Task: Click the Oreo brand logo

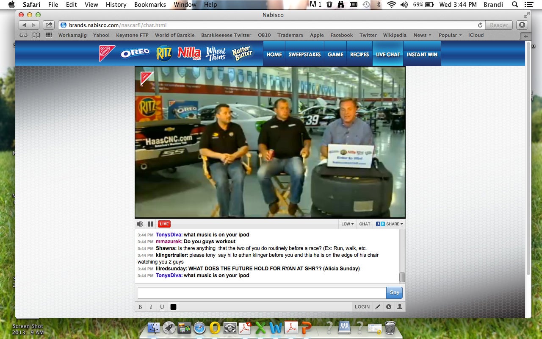Action: [x=135, y=53]
